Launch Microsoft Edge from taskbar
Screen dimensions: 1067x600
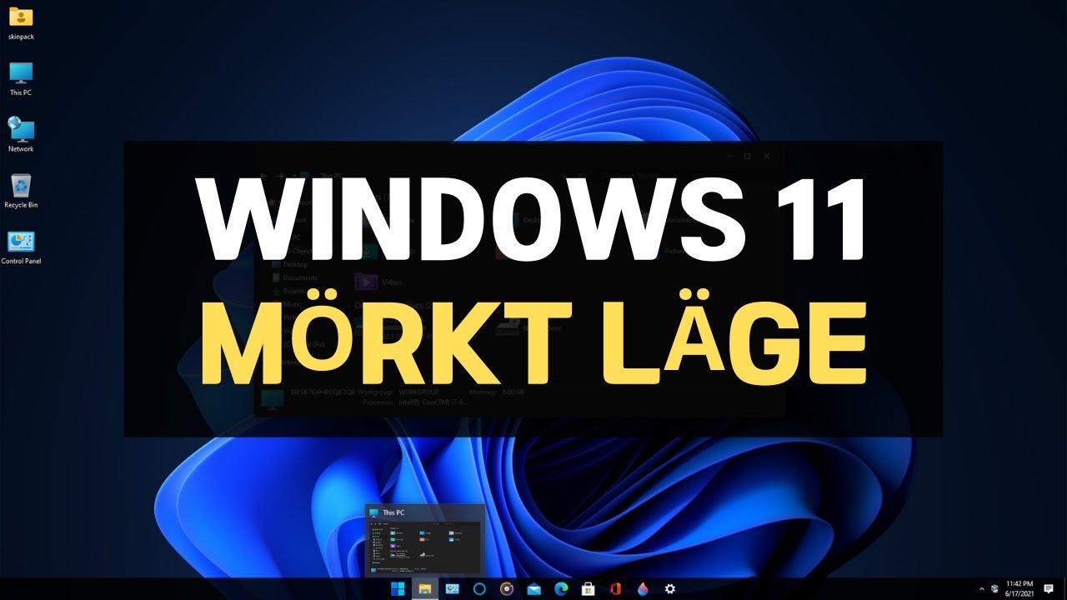click(x=561, y=589)
